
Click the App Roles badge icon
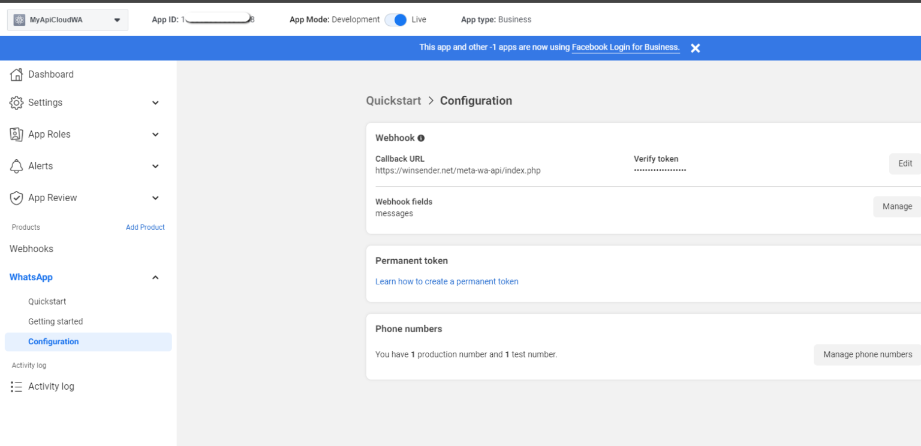(16, 134)
